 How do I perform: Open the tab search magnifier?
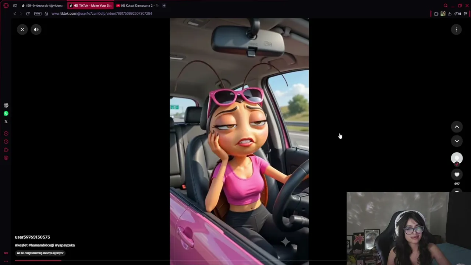tap(446, 6)
